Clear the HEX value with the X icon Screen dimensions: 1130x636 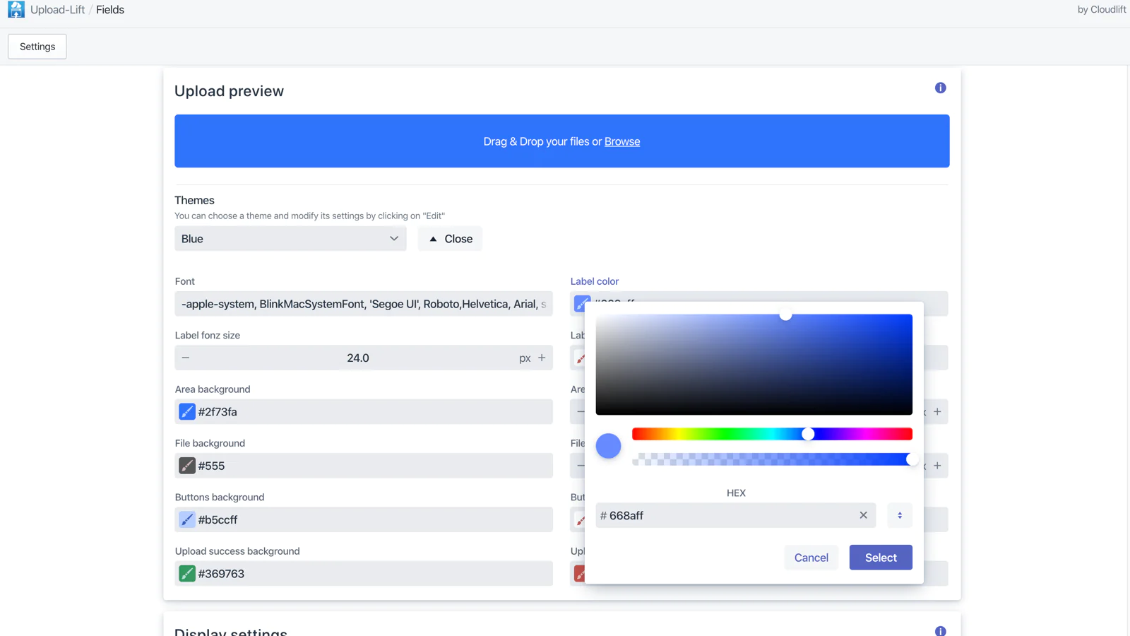[863, 515]
